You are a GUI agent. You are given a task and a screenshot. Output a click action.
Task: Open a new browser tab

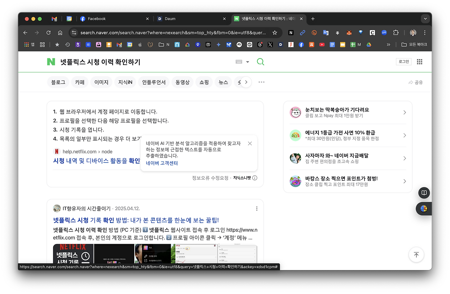313,19
